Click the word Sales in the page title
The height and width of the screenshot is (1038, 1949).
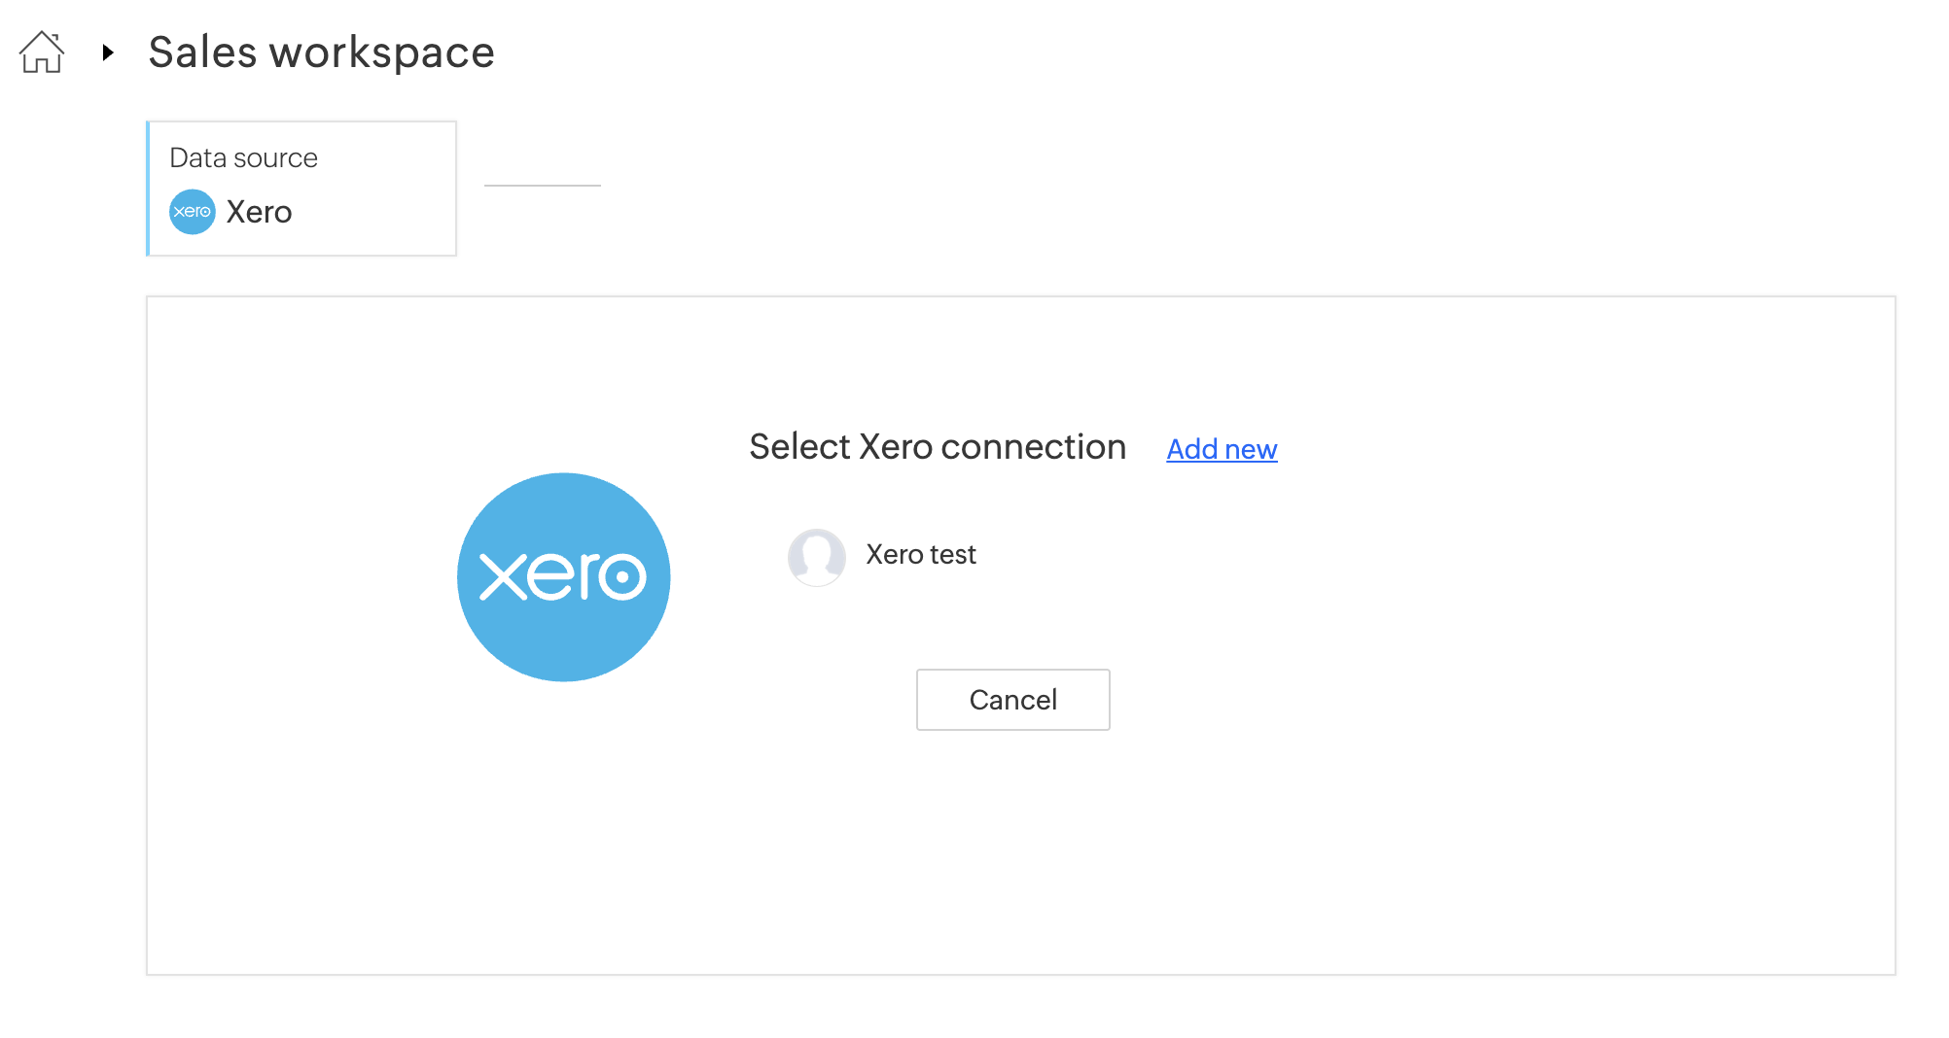[x=202, y=52]
